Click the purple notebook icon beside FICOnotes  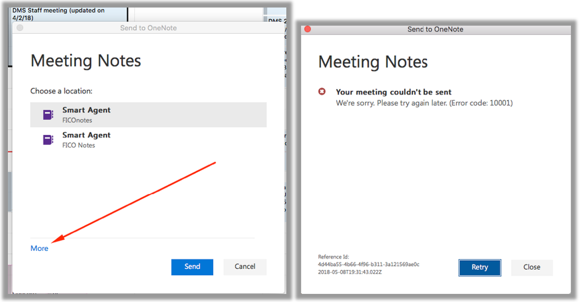coord(48,115)
